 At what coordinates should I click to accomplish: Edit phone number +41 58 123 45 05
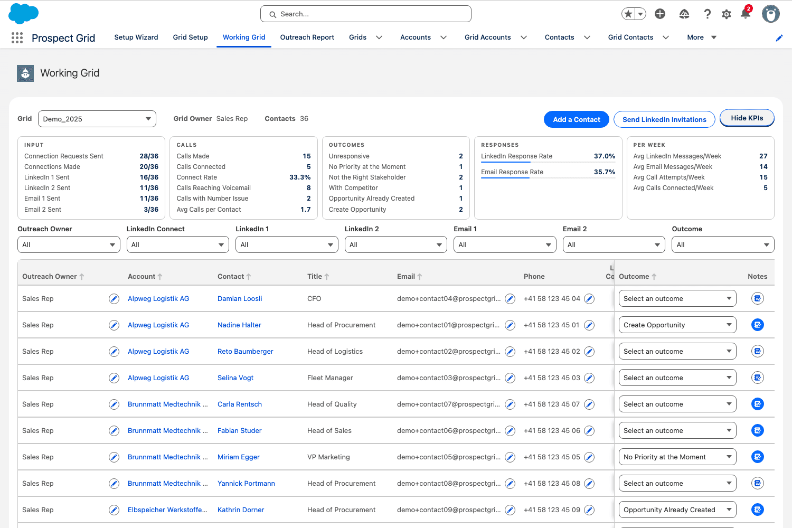pos(589,457)
